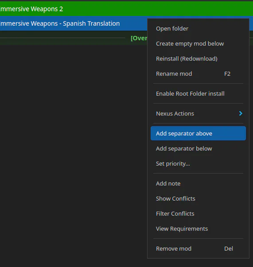Choose Filter Conflicts option
This screenshot has width=253, height=267.
pos(198,213)
